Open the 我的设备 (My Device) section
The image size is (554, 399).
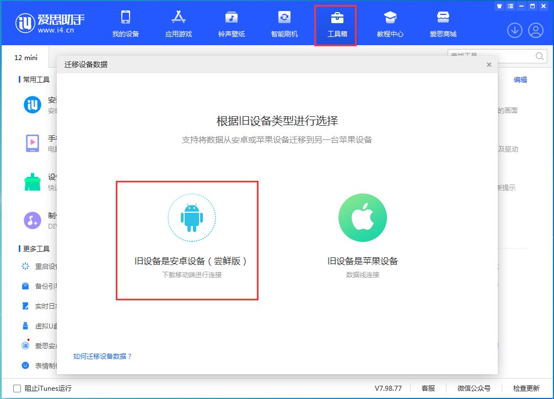tap(125, 24)
